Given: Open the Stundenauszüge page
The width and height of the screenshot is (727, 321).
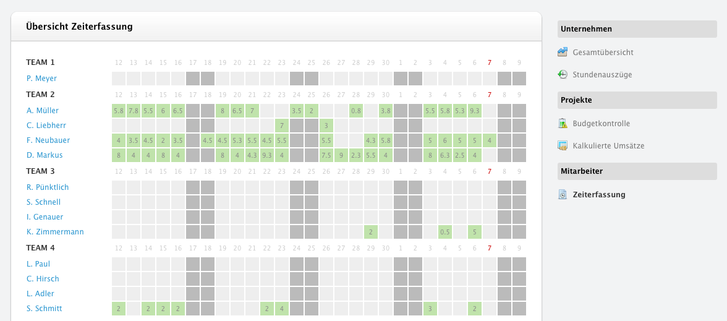Looking at the screenshot, I should (602, 75).
